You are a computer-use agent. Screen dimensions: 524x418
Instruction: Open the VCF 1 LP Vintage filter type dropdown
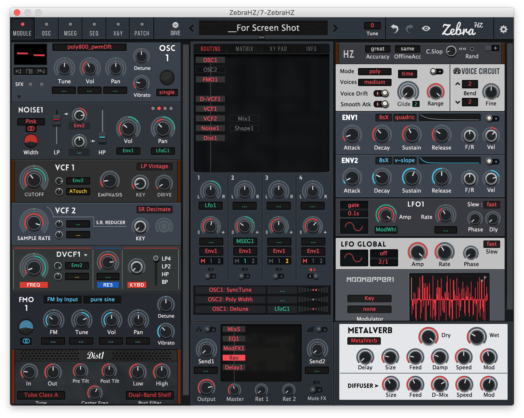click(x=154, y=166)
